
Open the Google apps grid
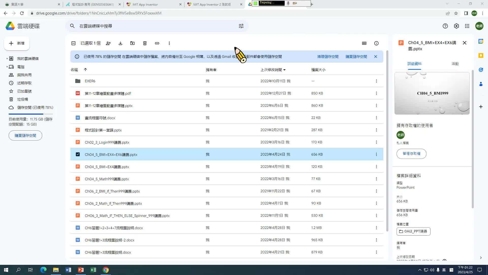point(467,26)
